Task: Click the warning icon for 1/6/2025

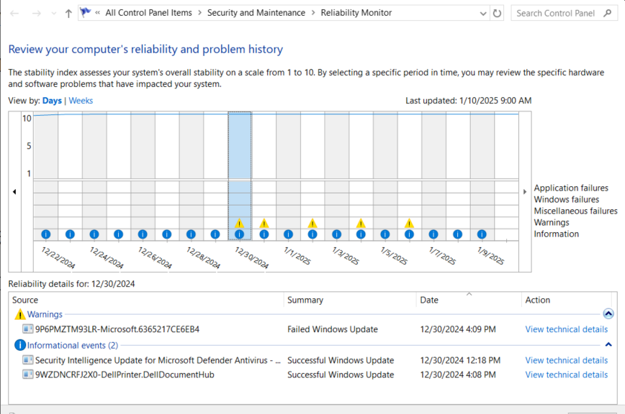Action: pyautogui.click(x=410, y=223)
